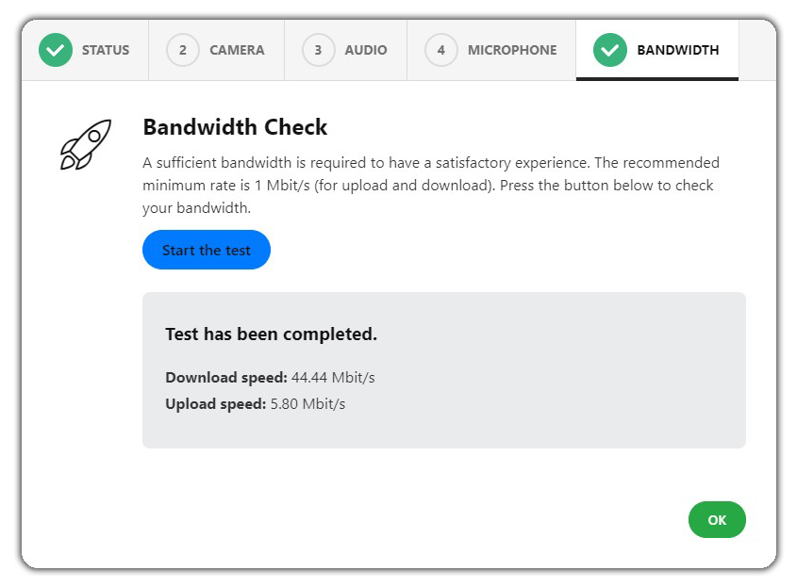
Task: Click the rocket icon next to Bandwidth Check
Action: tap(86, 145)
